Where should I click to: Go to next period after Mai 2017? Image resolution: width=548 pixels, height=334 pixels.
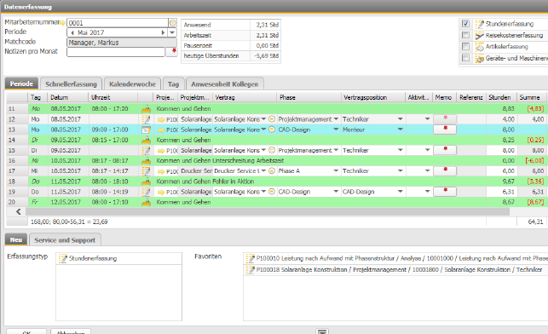coord(163,32)
